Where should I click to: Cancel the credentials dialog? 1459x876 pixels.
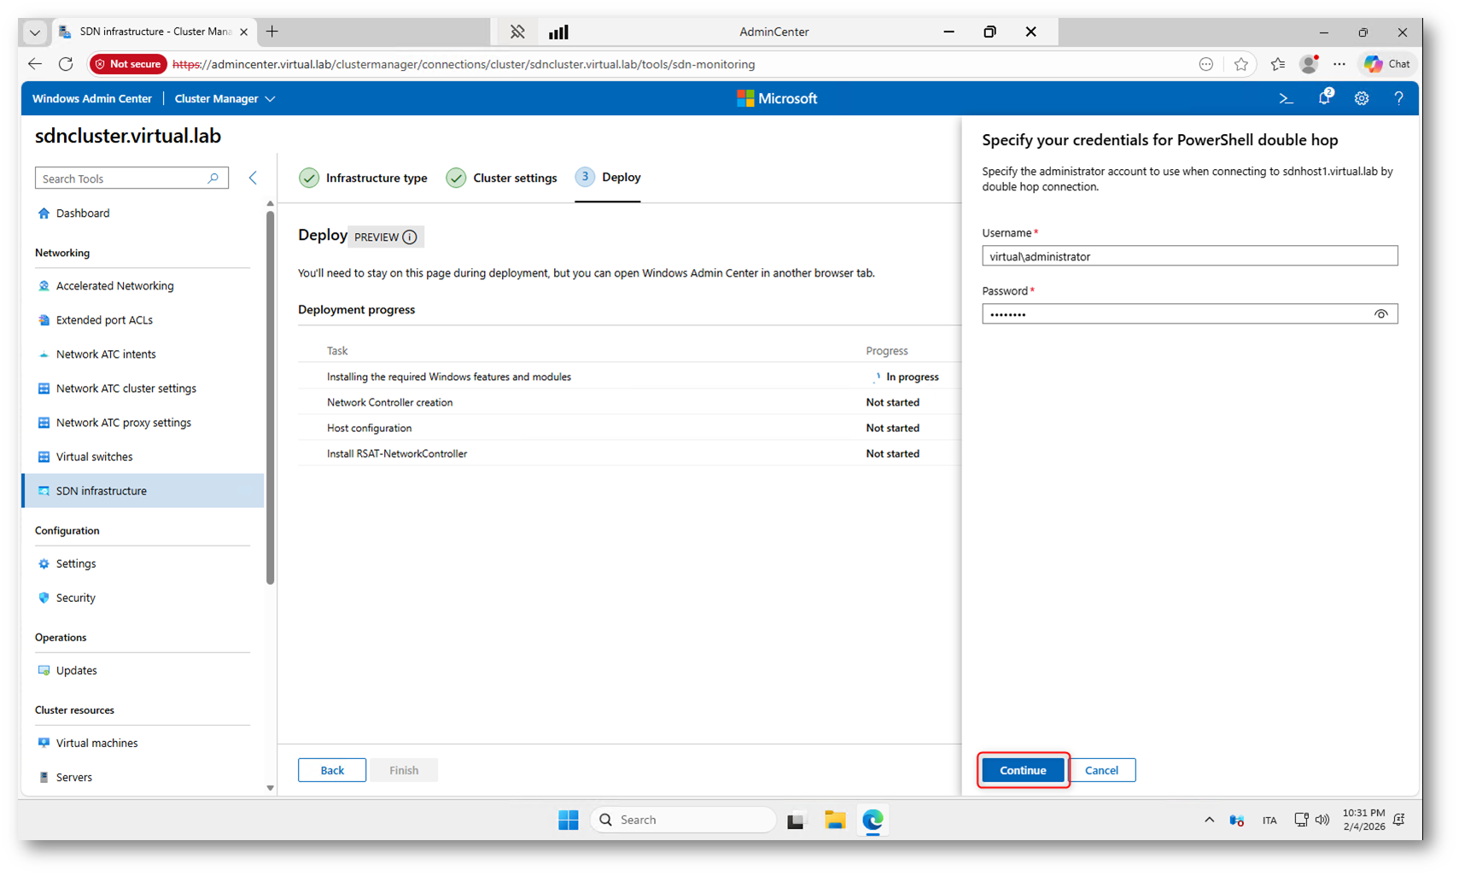tap(1101, 770)
